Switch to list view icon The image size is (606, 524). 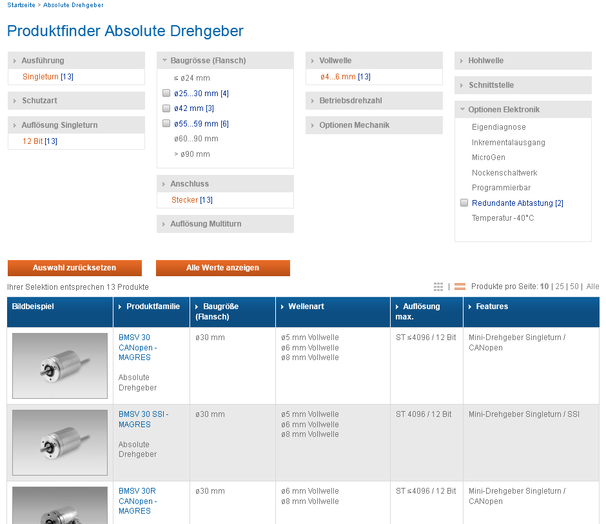point(460,287)
